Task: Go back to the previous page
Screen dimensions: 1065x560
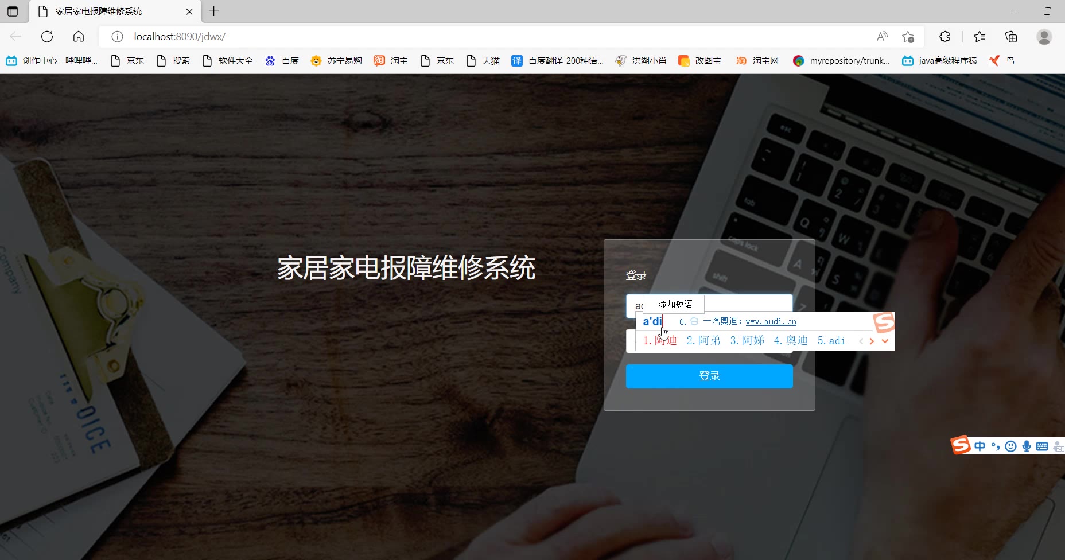Action: coord(15,37)
